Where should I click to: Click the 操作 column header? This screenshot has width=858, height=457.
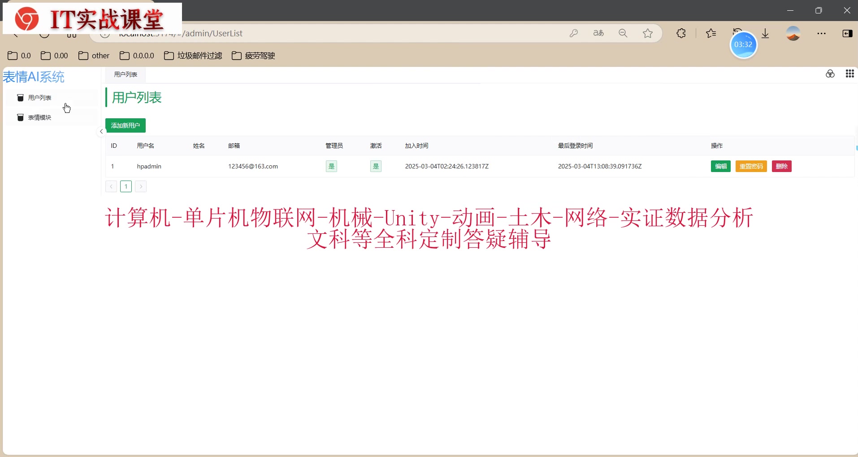click(x=717, y=146)
